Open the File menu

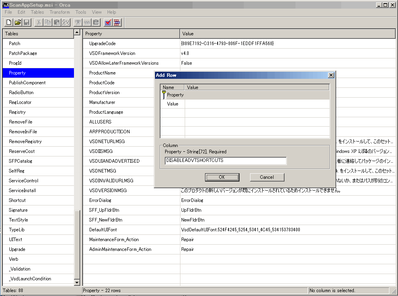[8, 12]
